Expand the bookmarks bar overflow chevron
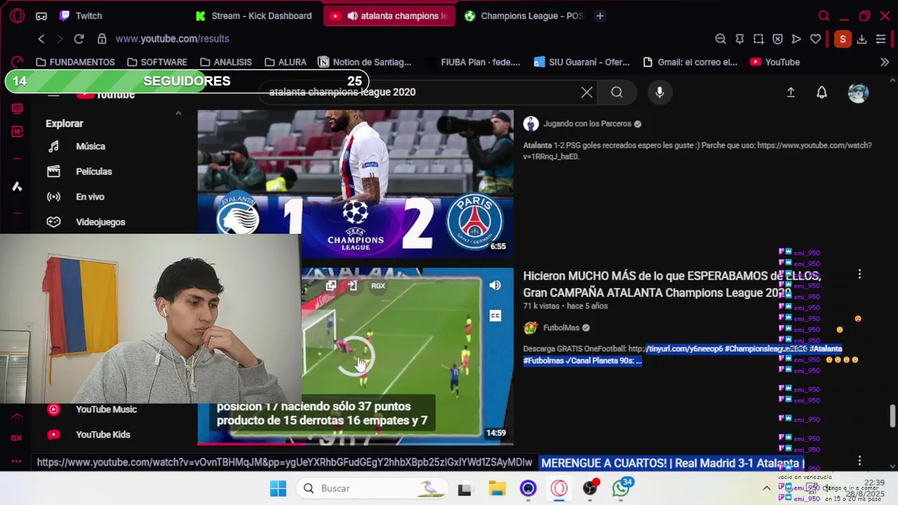 coord(885,62)
